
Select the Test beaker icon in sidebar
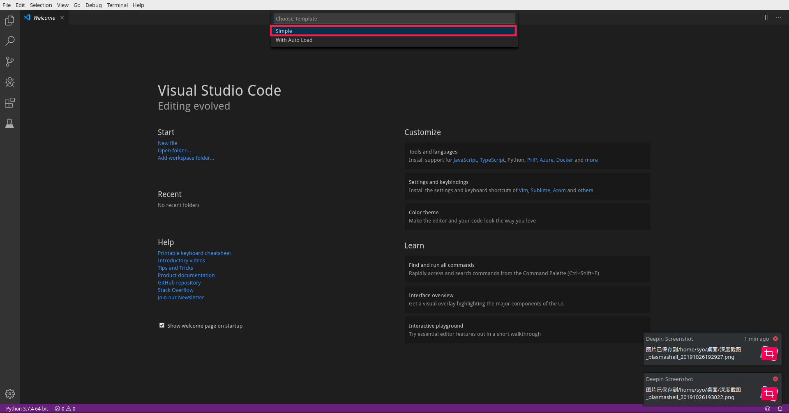[10, 124]
